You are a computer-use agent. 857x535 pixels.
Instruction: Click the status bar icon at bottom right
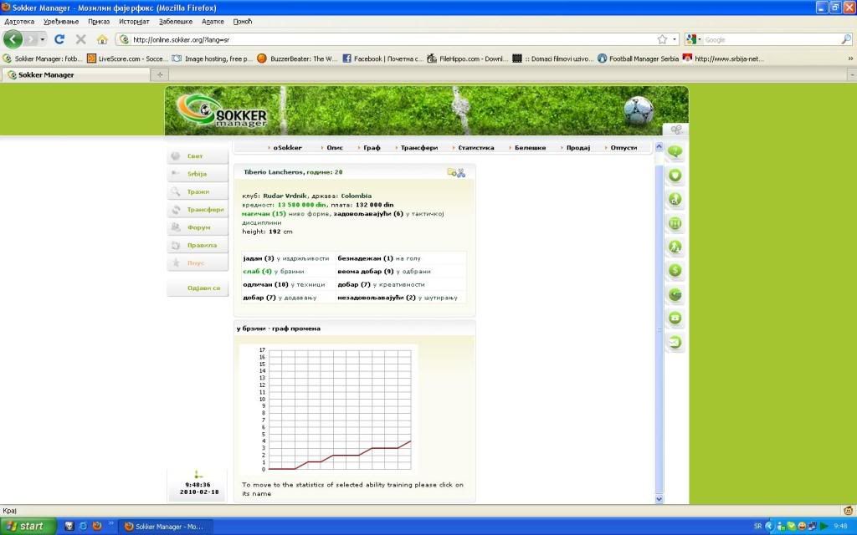(x=849, y=511)
